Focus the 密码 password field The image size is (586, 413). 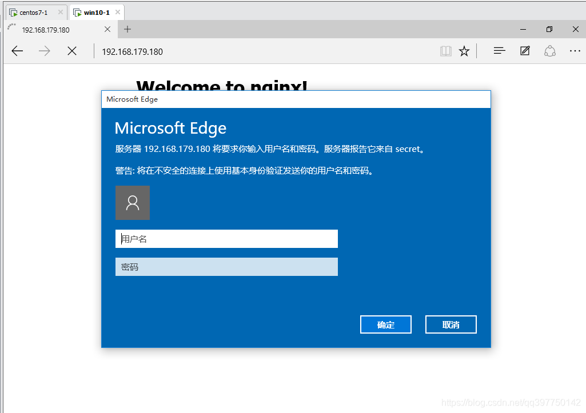click(x=226, y=267)
